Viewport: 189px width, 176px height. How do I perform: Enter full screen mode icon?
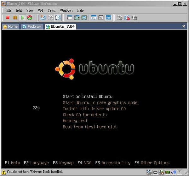point(84,18)
